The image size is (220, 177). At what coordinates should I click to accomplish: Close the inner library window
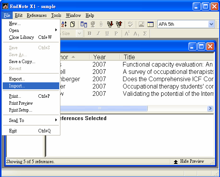(210, 47)
